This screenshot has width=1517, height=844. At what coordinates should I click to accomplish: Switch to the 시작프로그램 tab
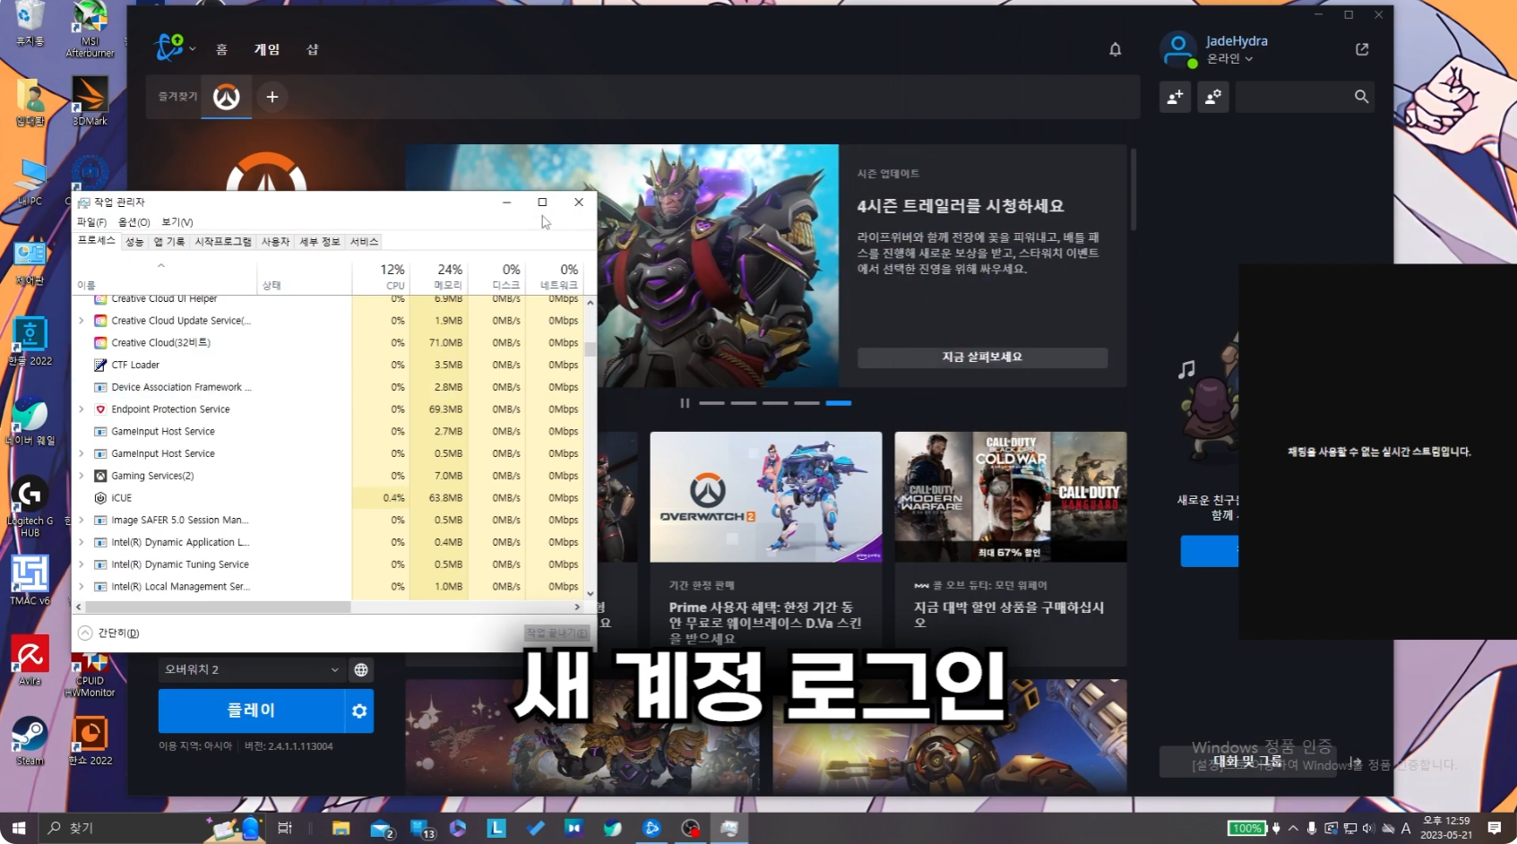pos(223,242)
